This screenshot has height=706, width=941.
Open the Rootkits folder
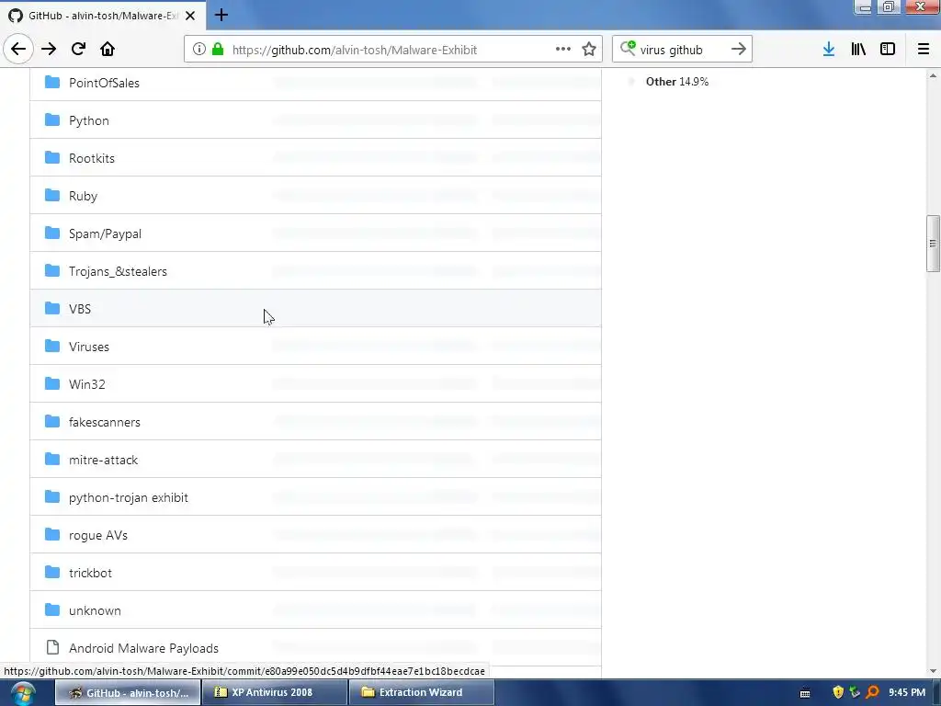point(92,158)
